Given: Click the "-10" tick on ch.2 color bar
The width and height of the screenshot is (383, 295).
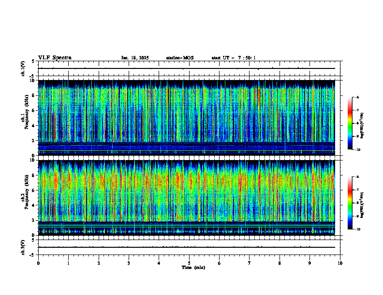Looking at the screenshot, I should coord(358,229).
